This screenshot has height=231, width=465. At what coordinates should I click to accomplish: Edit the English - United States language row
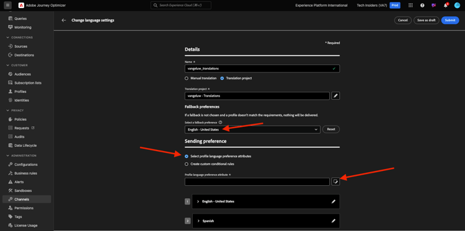click(x=334, y=201)
